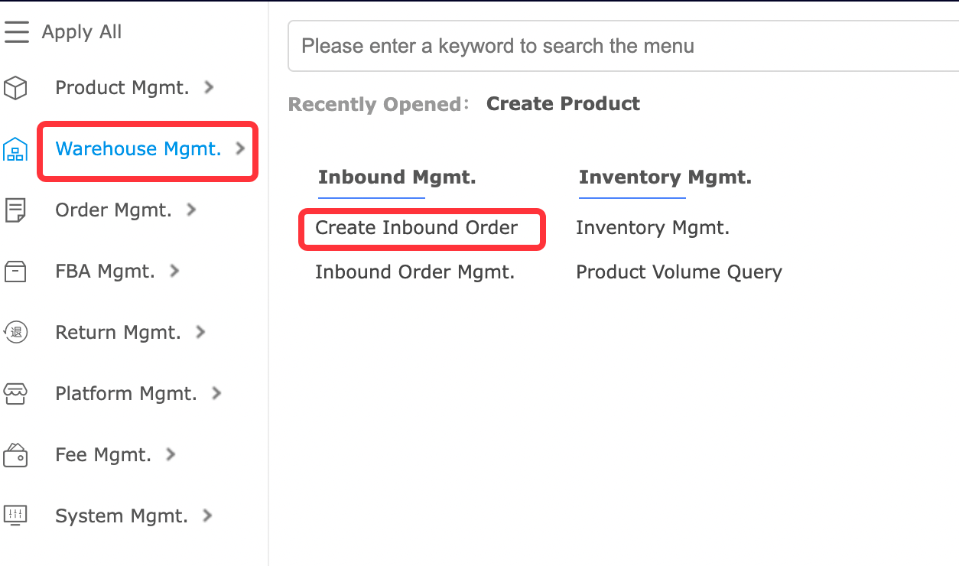Click the Return Mgmt. circular icon

point(15,333)
